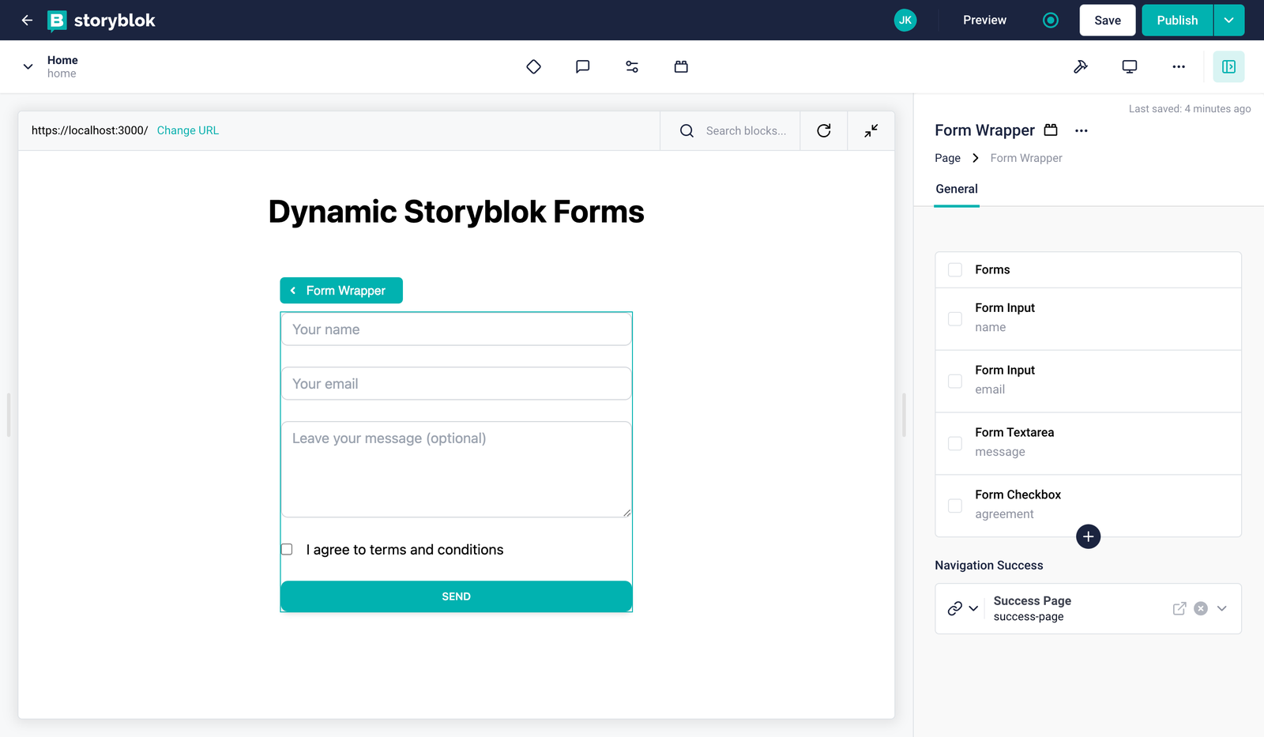
Task: Click the right preview resize handle
Action: (905, 415)
